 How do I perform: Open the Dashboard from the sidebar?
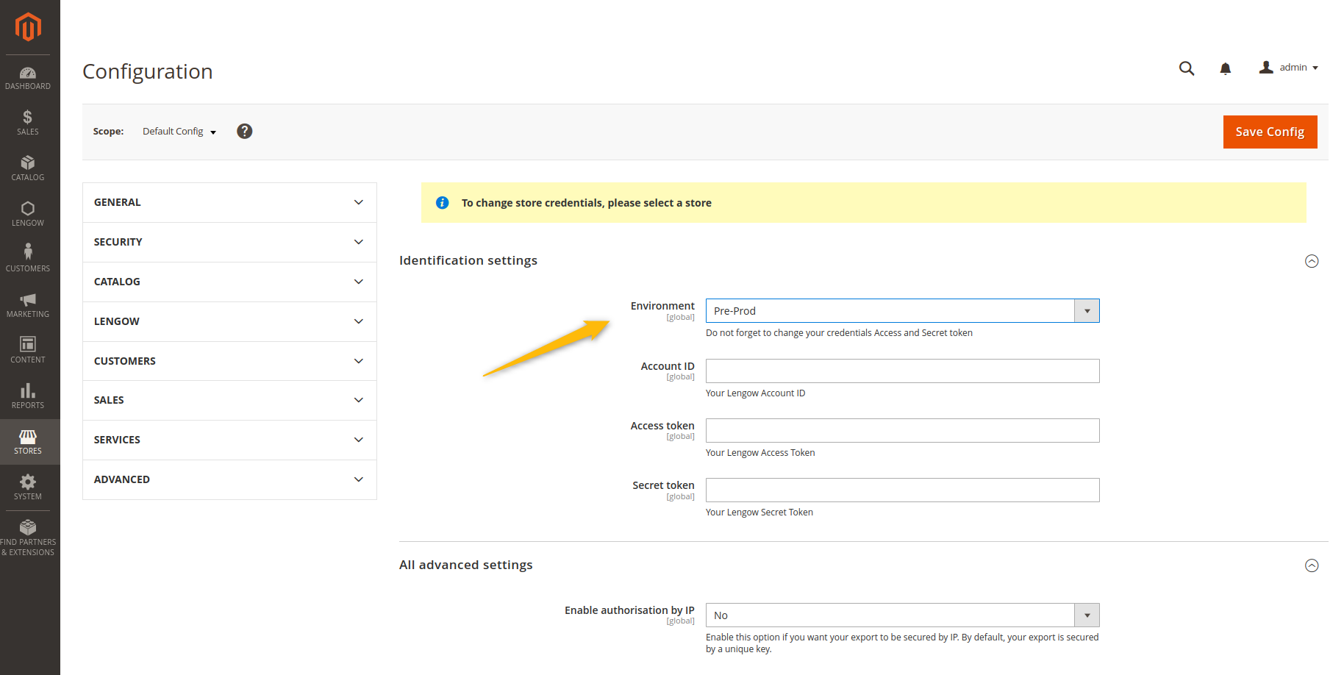point(28,78)
